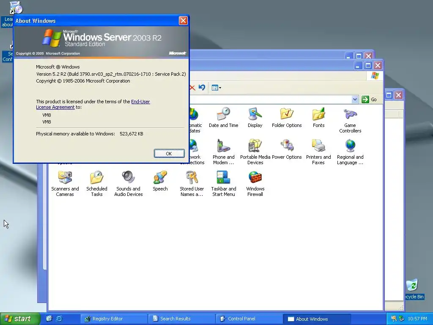Click the first system tray icon
The image size is (433, 325).
pyautogui.click(x=394, y=319)
